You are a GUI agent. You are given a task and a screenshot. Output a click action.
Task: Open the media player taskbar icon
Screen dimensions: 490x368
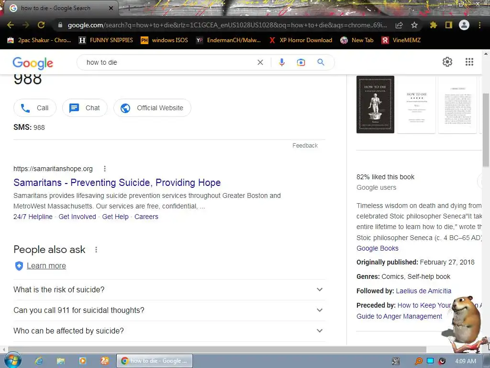pos(82,361)
